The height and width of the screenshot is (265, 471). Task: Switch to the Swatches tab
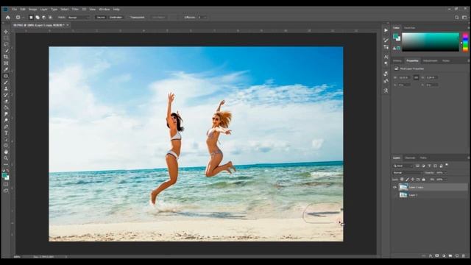410,28
